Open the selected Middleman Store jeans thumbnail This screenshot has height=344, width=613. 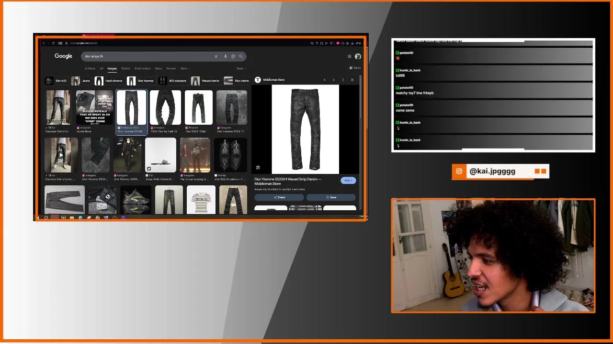[131, 107]
